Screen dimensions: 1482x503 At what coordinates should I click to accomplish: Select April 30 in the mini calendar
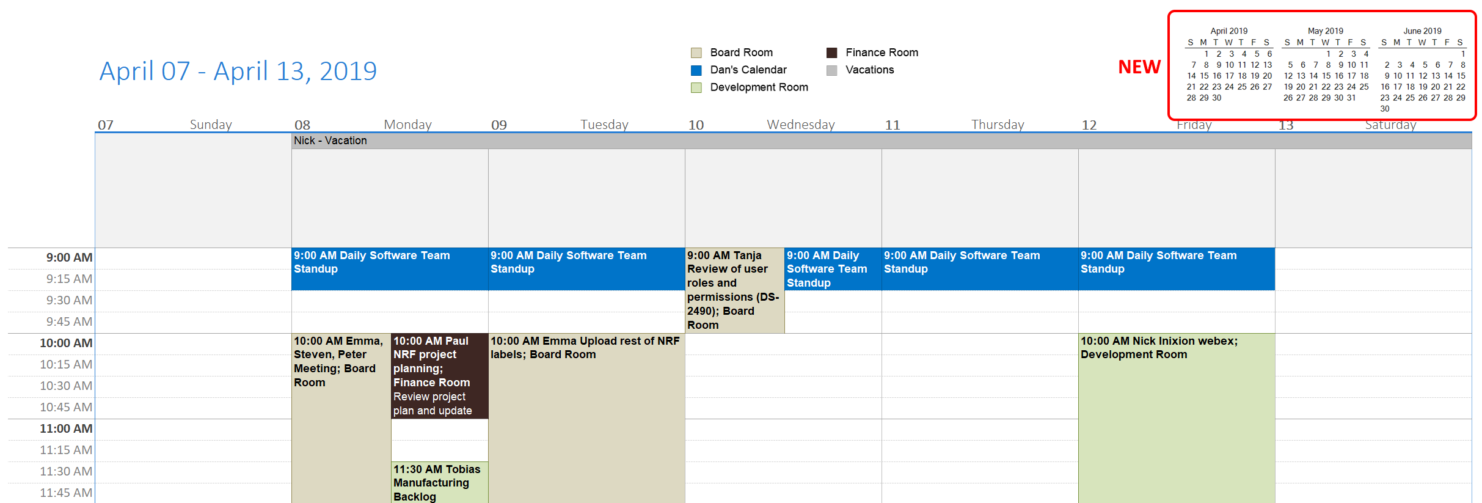point(1217,98)
